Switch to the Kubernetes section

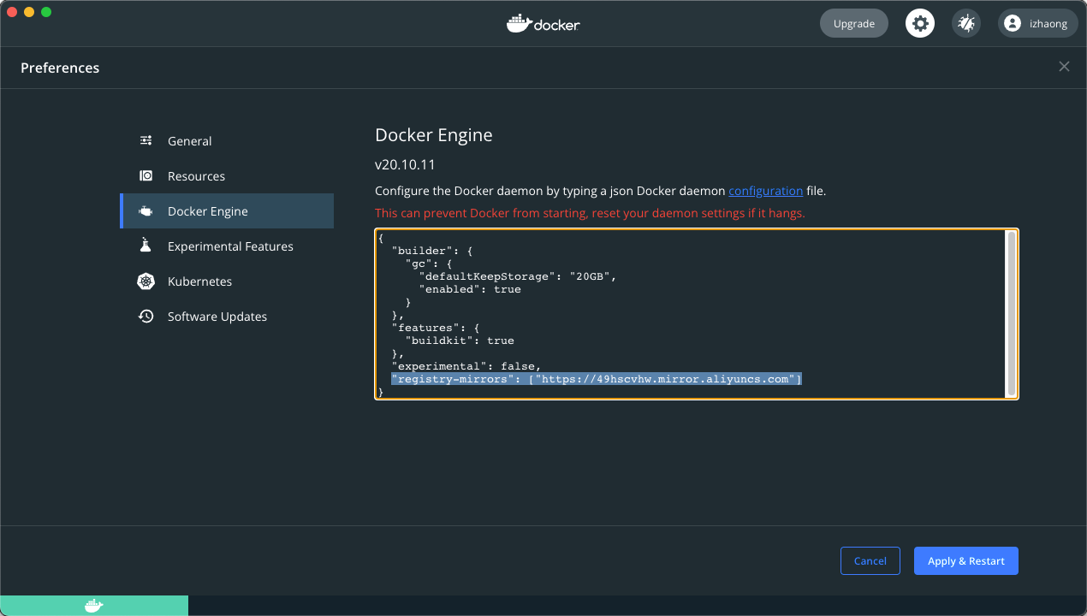pyautogui.click(x=199, y=281)
